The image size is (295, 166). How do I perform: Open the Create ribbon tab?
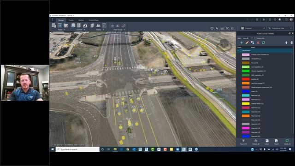[x=71, y=20]
